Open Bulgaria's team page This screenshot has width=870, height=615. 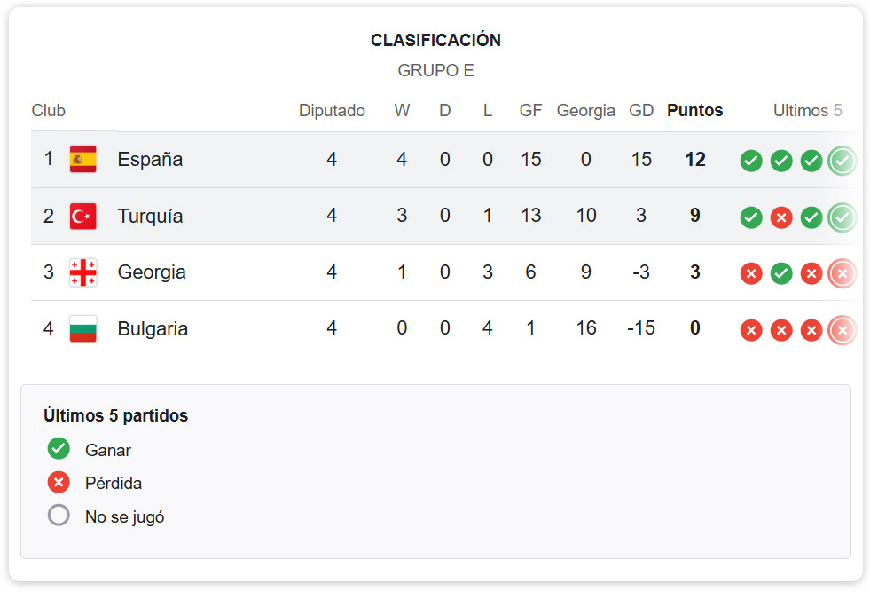(x=152, y=329)
